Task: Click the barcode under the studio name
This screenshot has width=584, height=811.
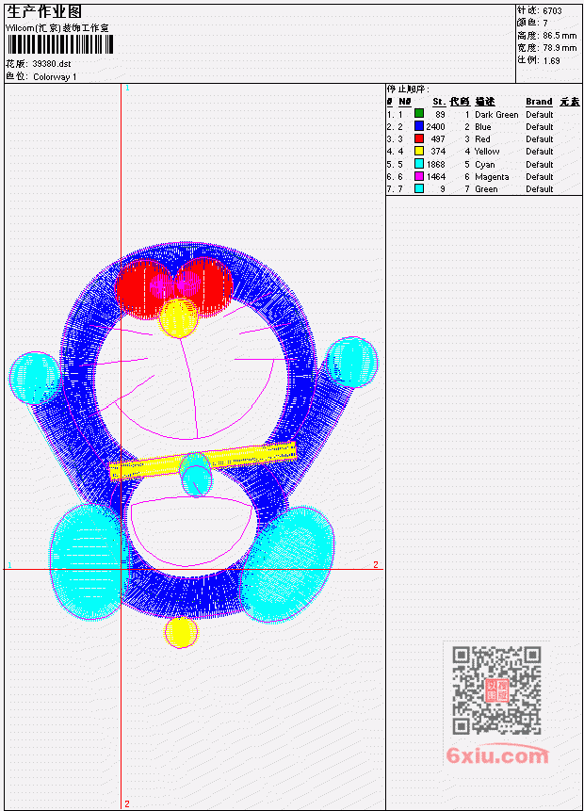Action: (x=60, y=44)
